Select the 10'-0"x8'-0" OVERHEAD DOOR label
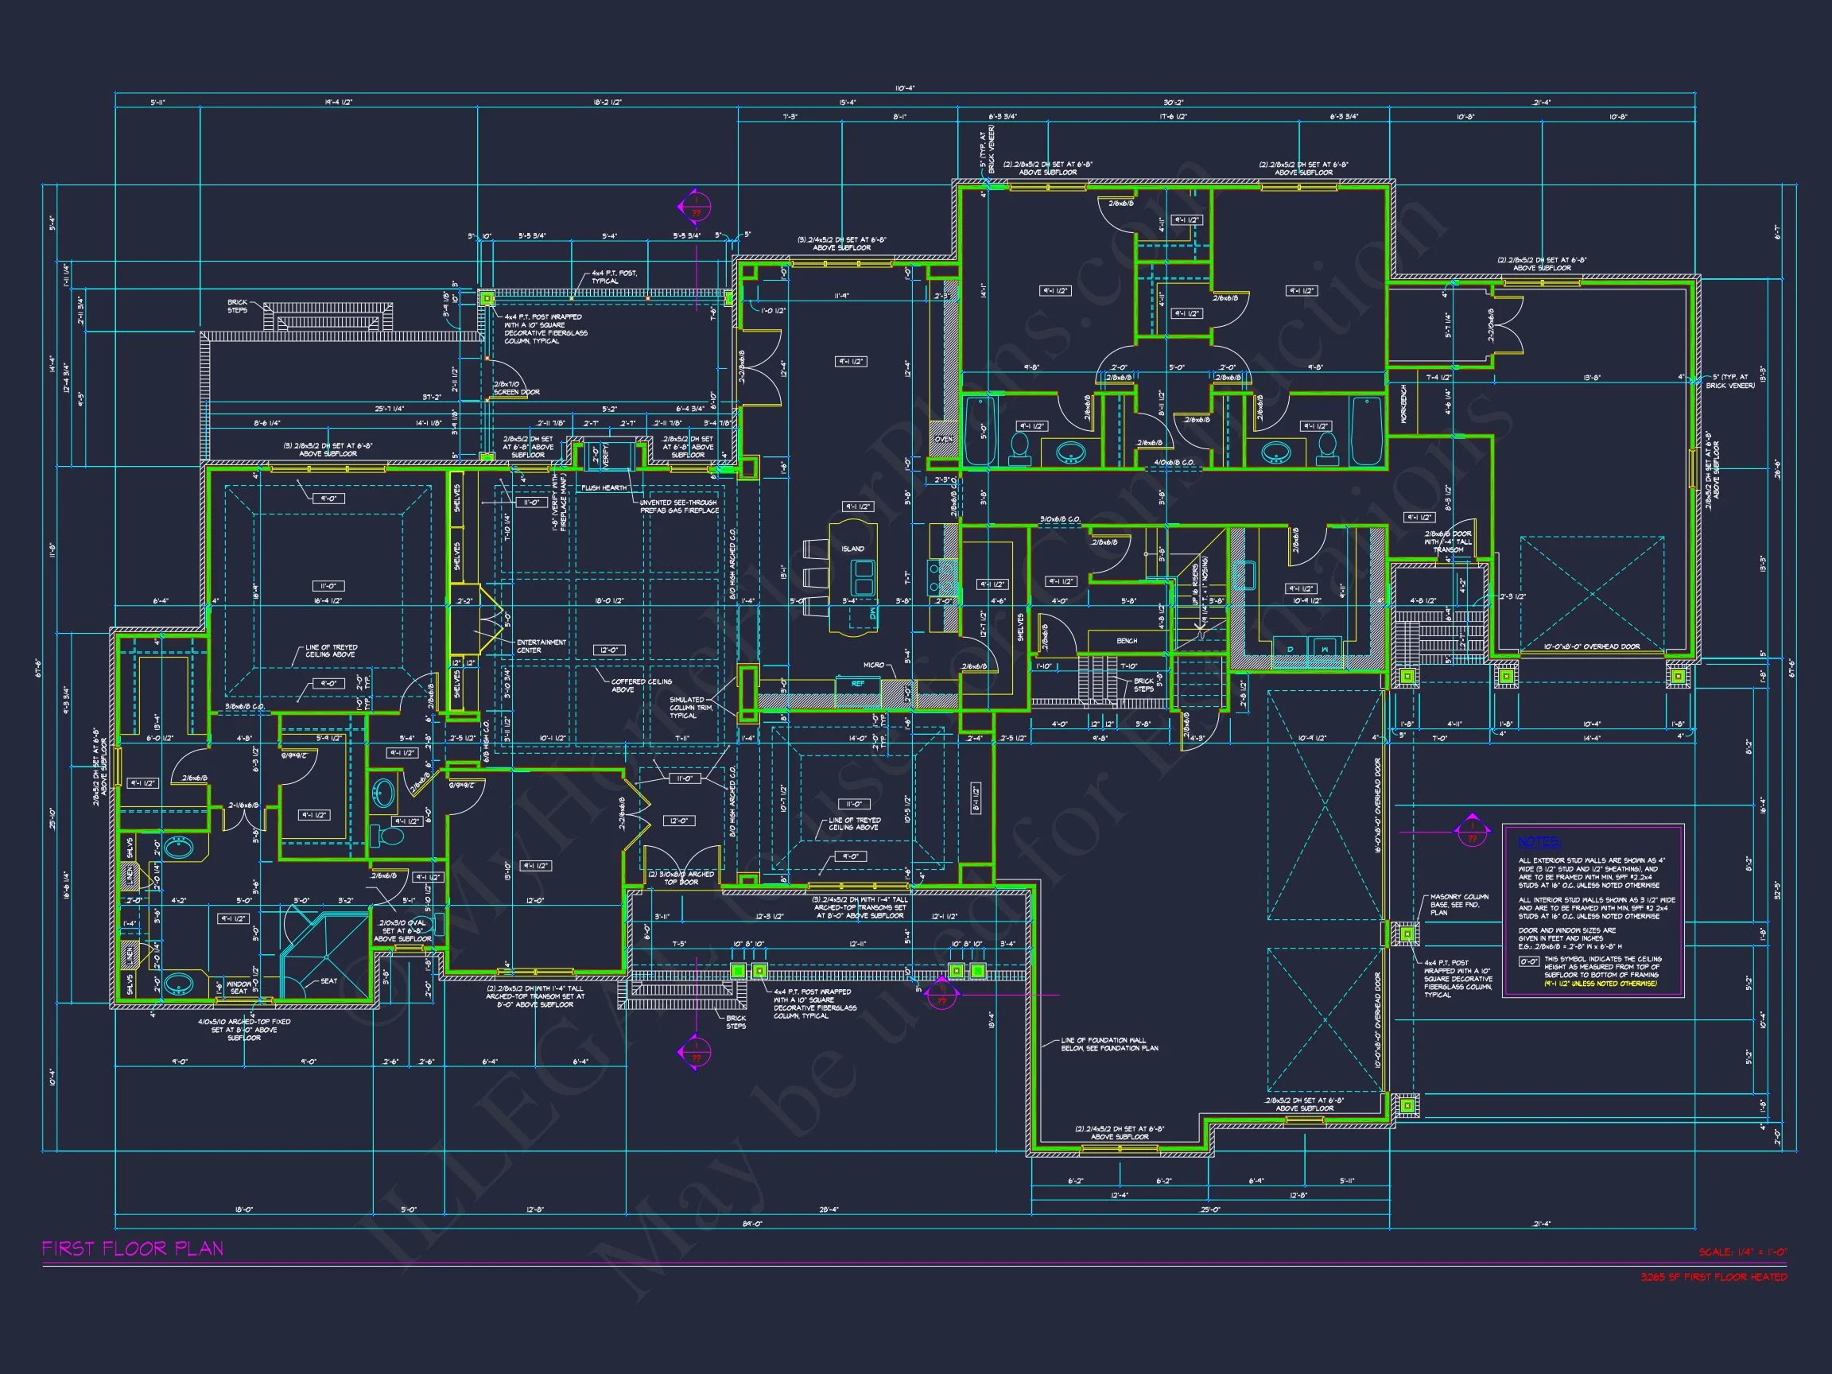The width and height of the screenshot is (1832, 1374). (x=1591, y=646)
